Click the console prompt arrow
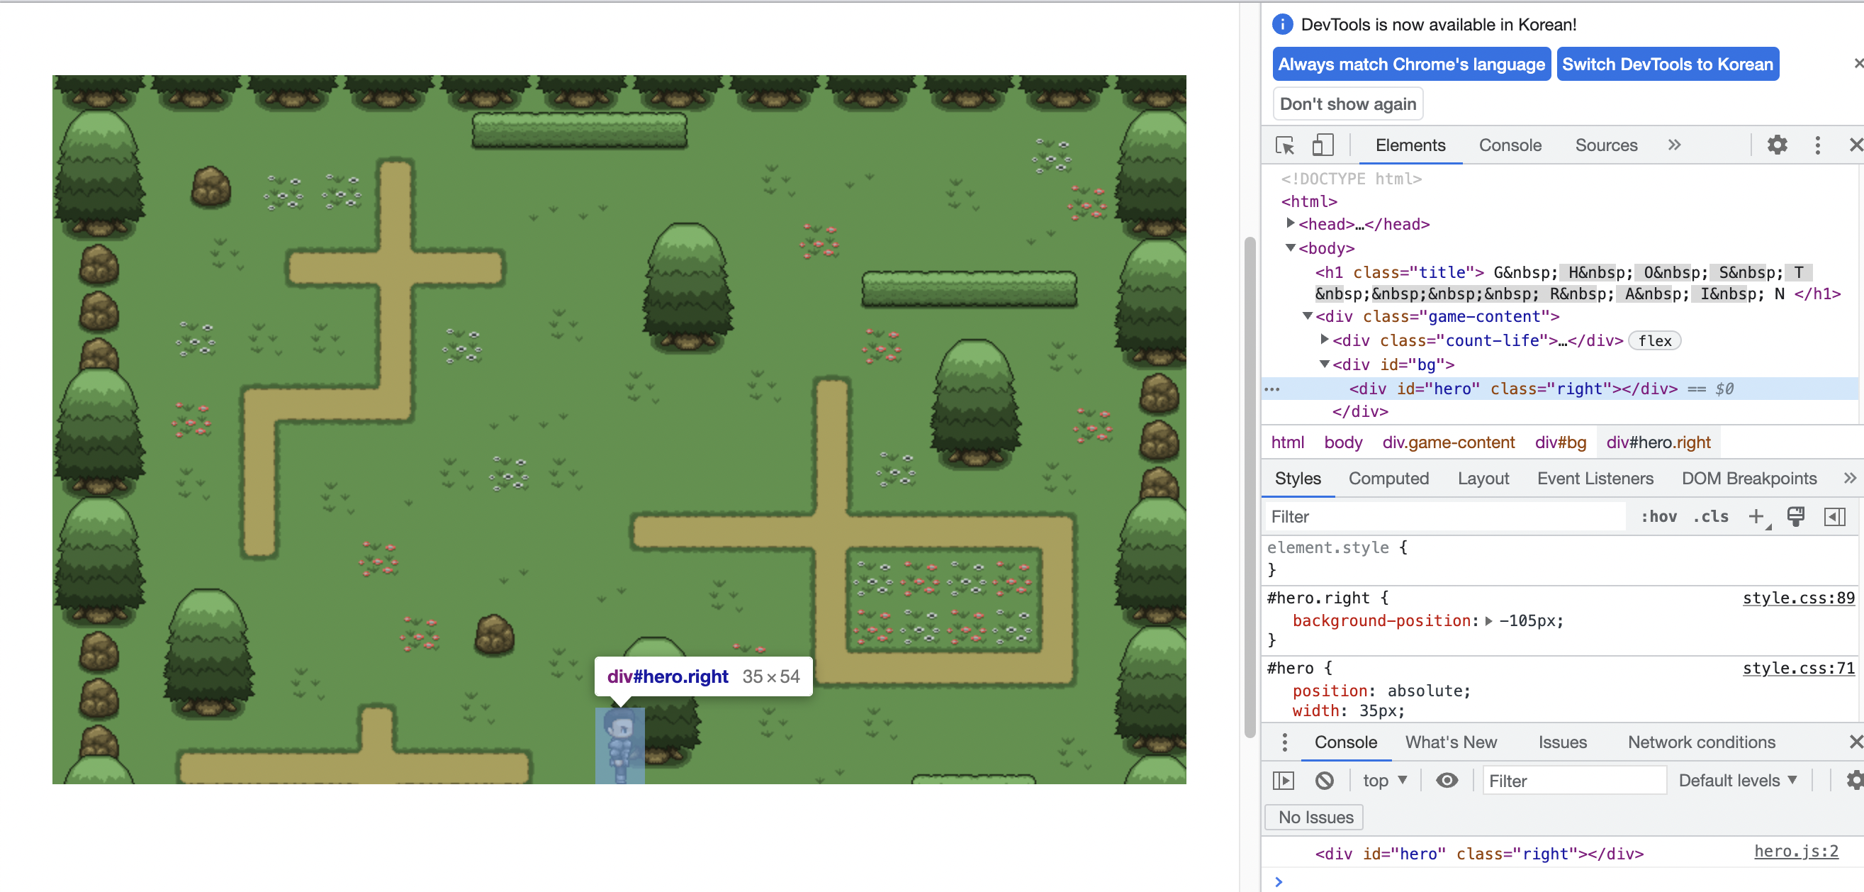1864x892 pixels. click(1279, 882)
